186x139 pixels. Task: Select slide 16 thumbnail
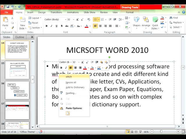pyautogui.click(x=17, y=90)
